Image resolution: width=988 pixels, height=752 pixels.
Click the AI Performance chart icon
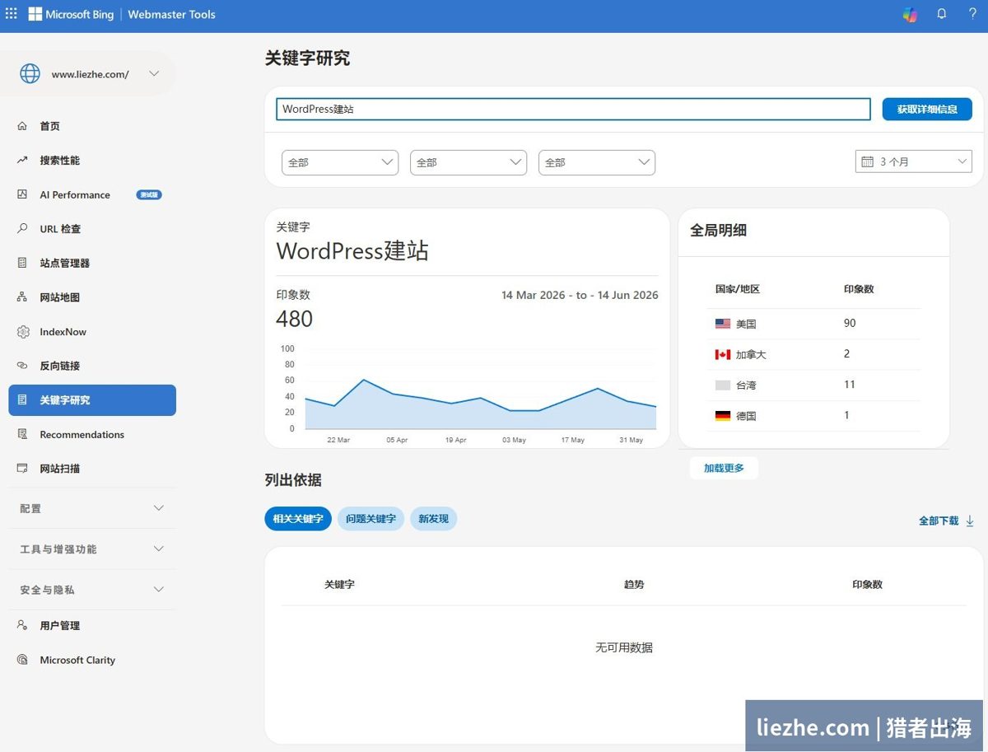22,194
